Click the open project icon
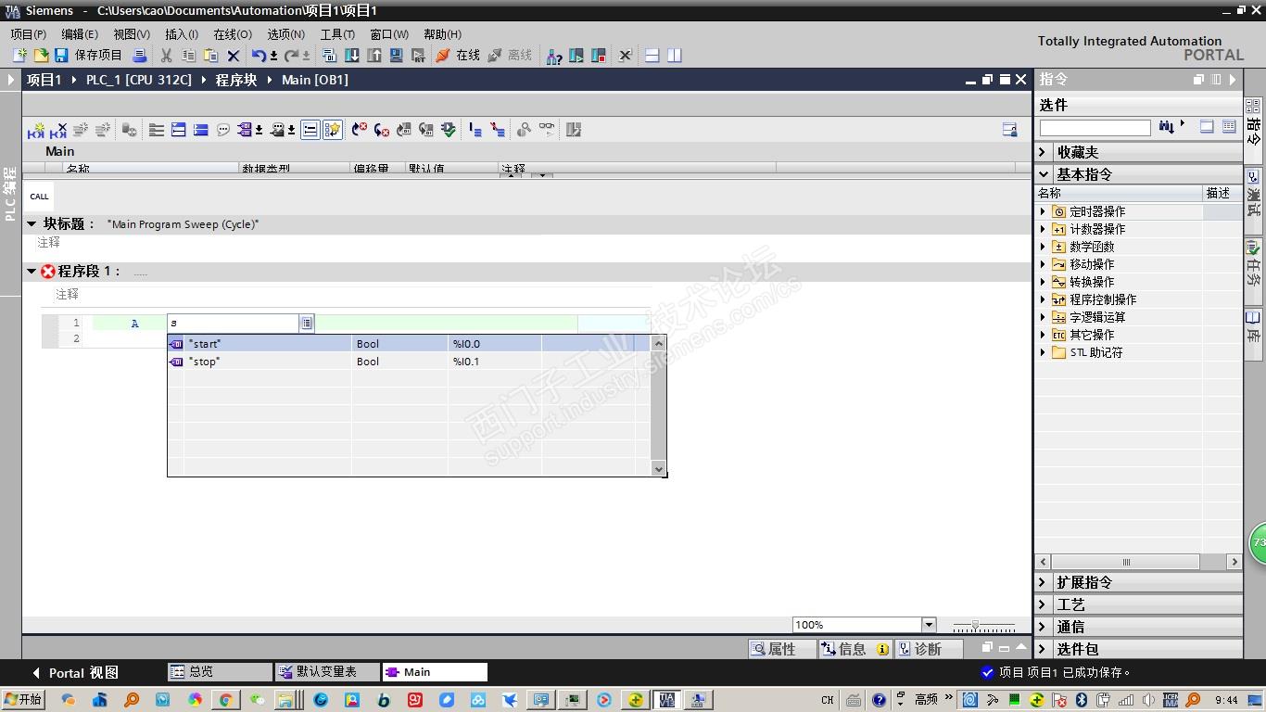 tap(40, 56)
